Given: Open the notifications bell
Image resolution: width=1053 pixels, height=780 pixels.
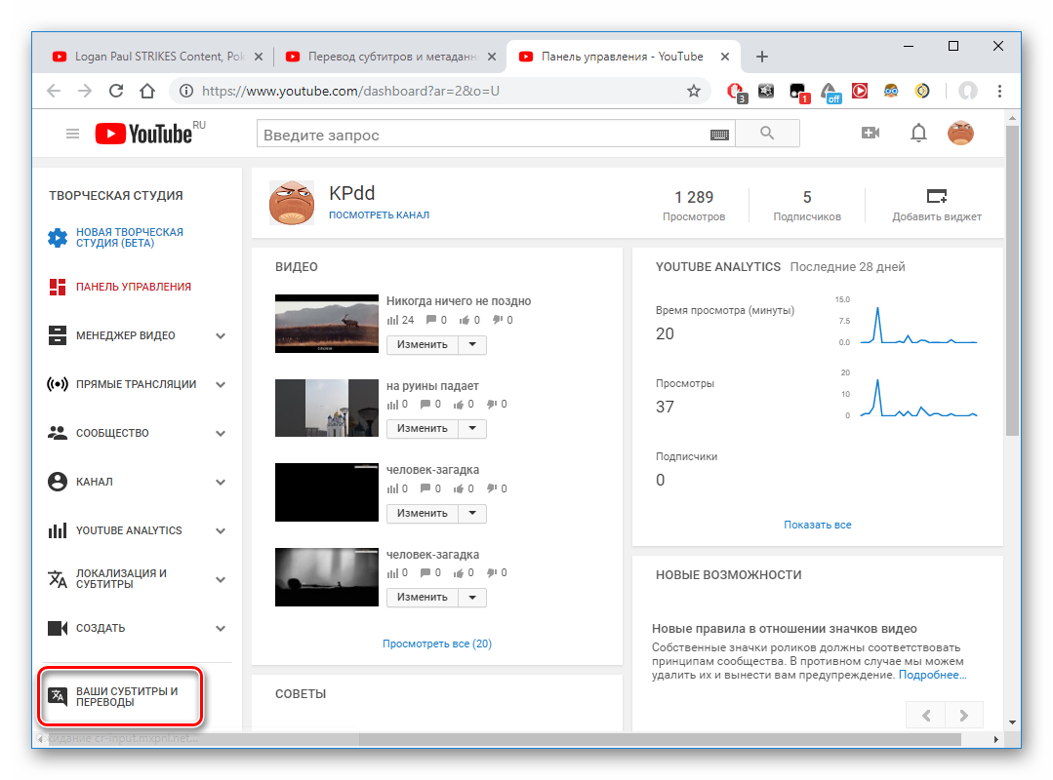Looking at the screenshot, I should tap(918, 134).
